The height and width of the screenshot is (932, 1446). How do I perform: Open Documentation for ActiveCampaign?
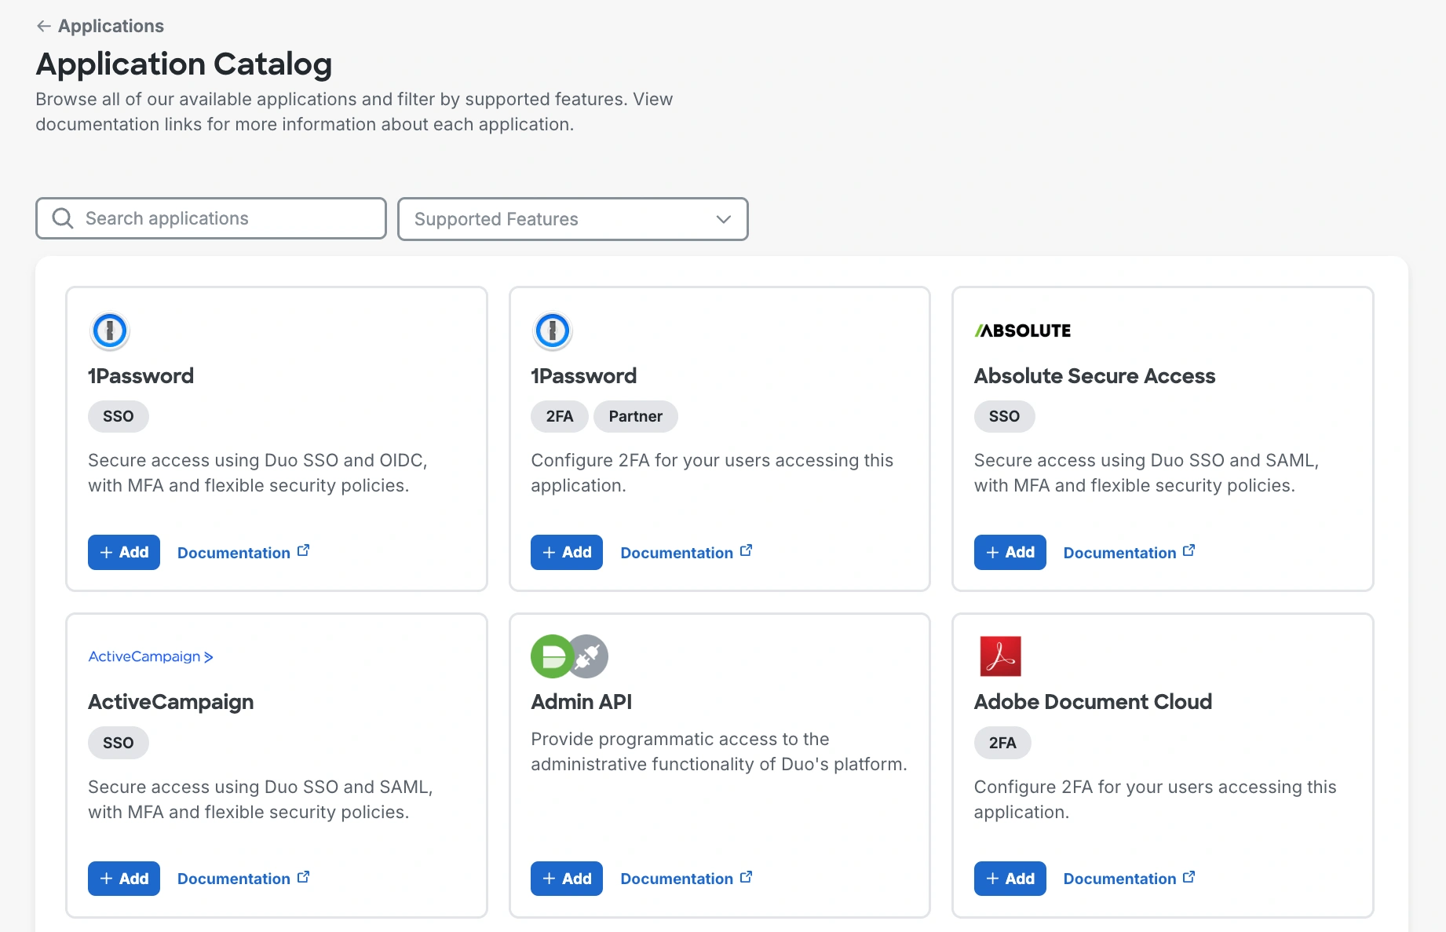click(x=233, y=879)
